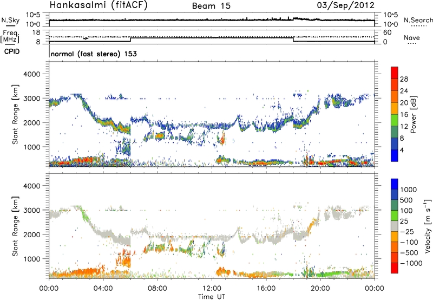
Task: Click the -100 label on Velocity colorbar
Action: point(409,242)
